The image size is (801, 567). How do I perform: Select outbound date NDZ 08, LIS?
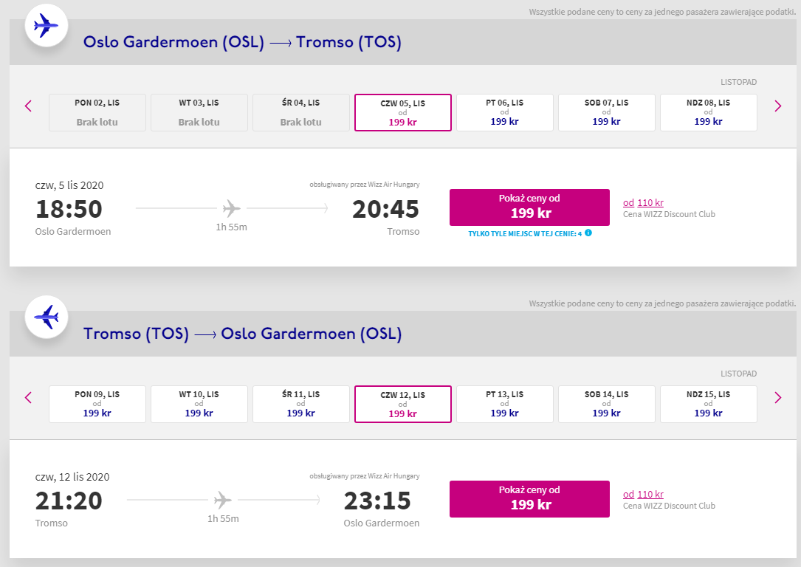point(709,112)
